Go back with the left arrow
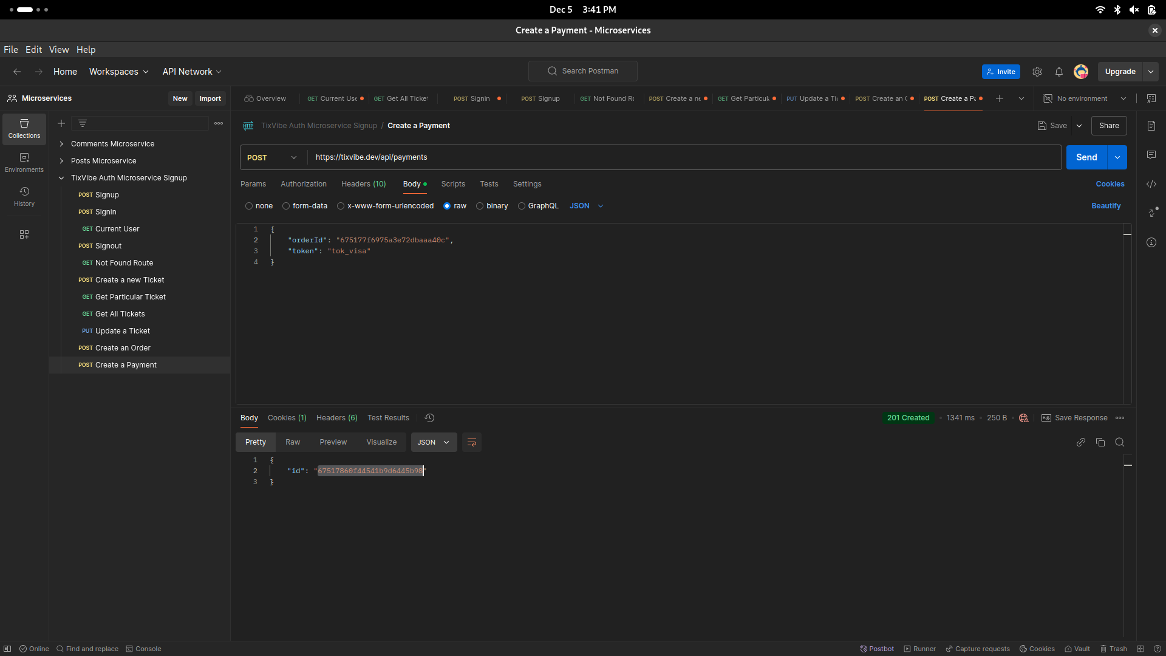1166x656 pixels. pos(17,72)
